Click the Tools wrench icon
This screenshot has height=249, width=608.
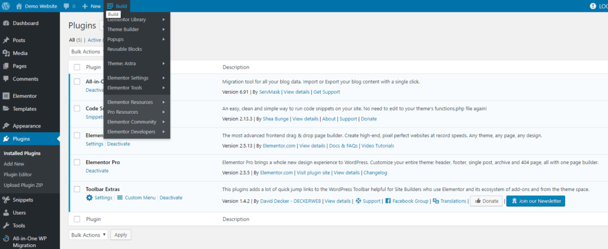pyautogui.click(x=6, y=225)
